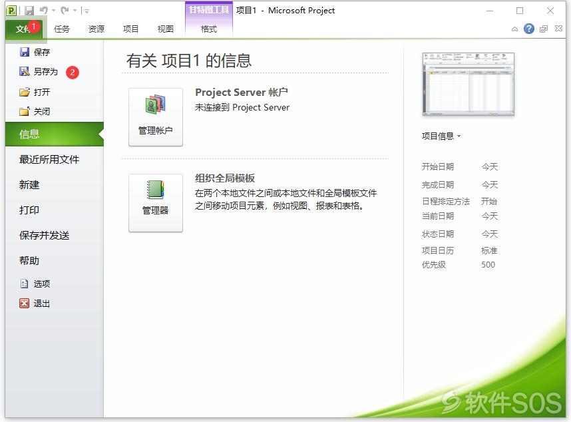571x422 pixels.
Task: Switch to the 项目 ribbon tab
Action: pyautogui.click(x=130, y=29)
